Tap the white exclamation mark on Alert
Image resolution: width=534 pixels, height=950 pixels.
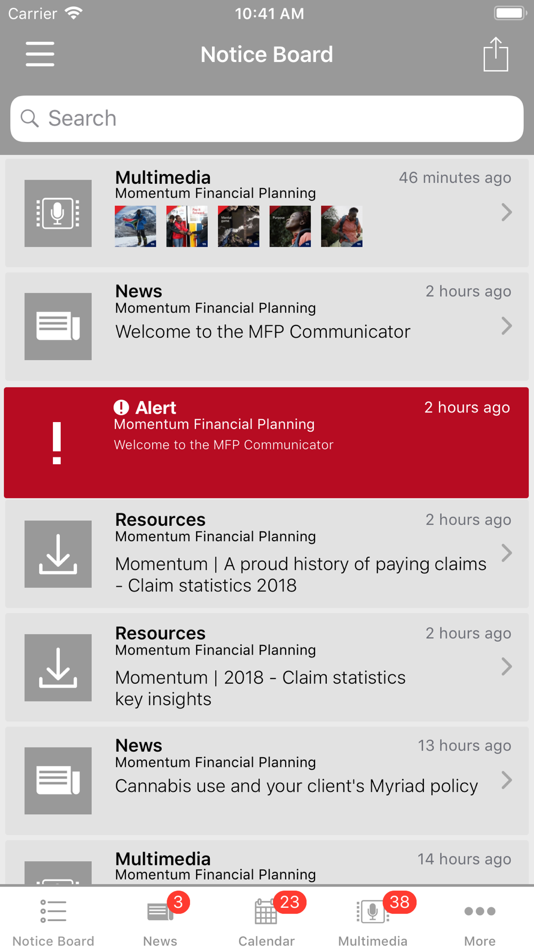pos(57,443)
